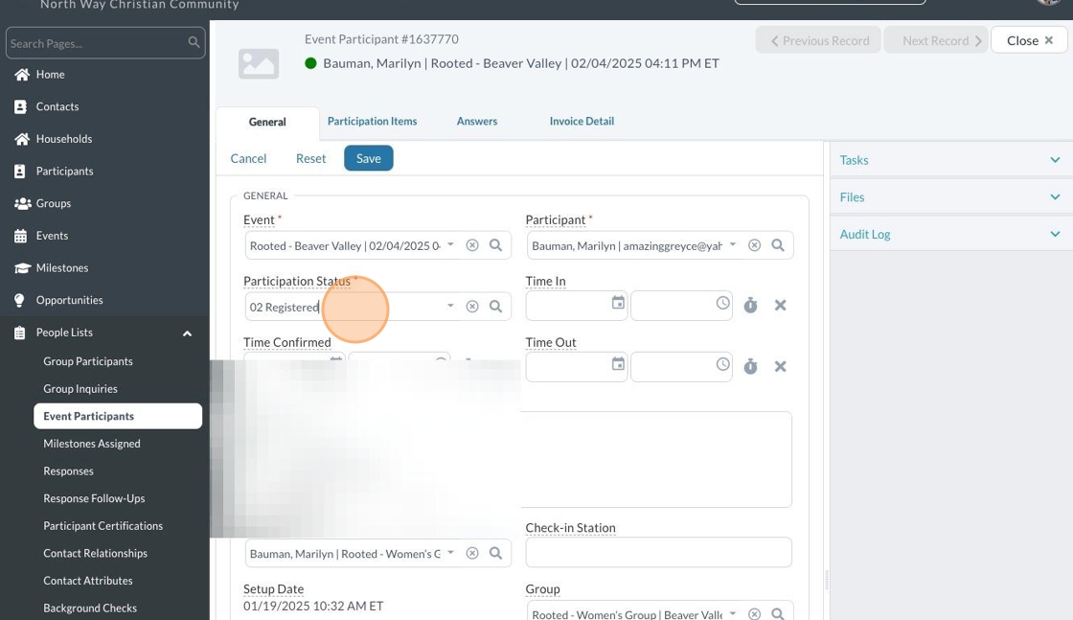The width and height of the screenshot is (1073, 620).
Task: Set Time Out to now with stopwatch
Action: click(751, 366)
